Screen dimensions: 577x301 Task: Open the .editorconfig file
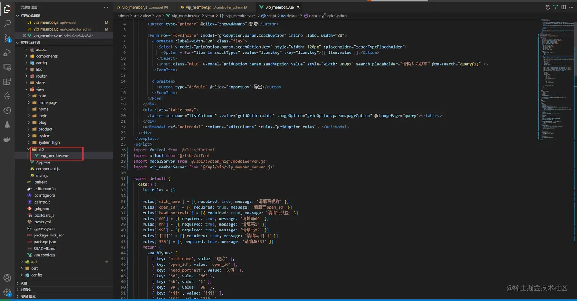tap(63, 189)
